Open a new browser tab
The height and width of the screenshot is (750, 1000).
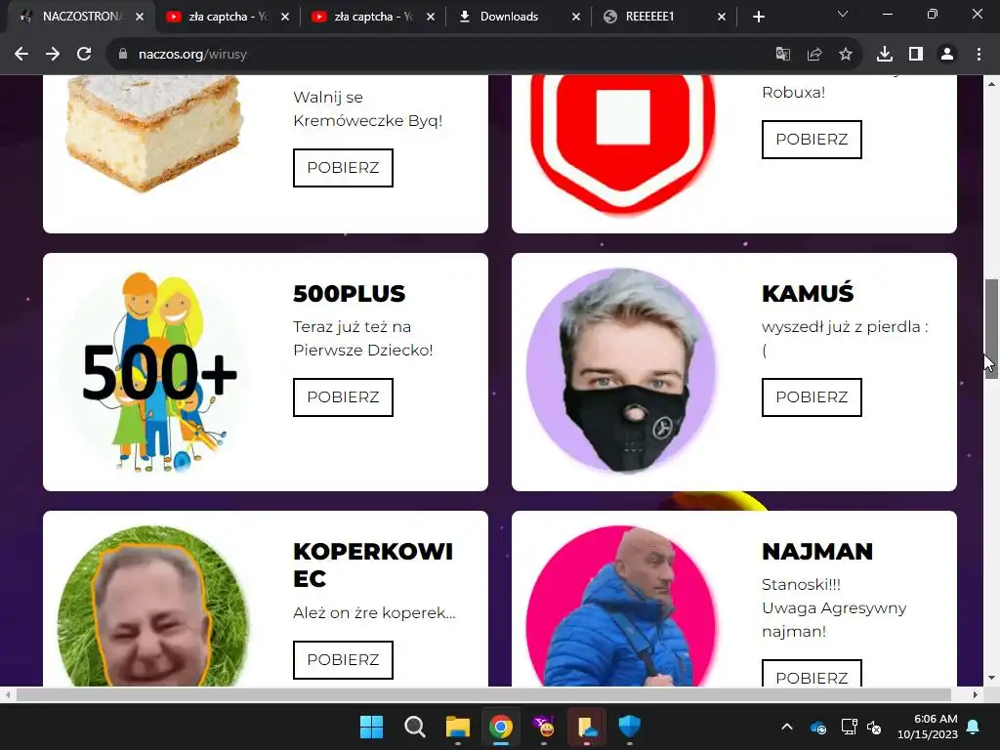point(758,17)
